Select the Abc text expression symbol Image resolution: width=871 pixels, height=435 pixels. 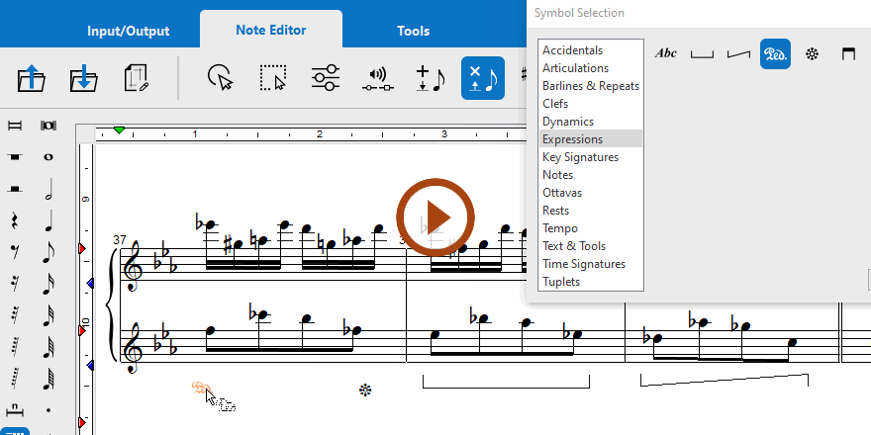666,53
